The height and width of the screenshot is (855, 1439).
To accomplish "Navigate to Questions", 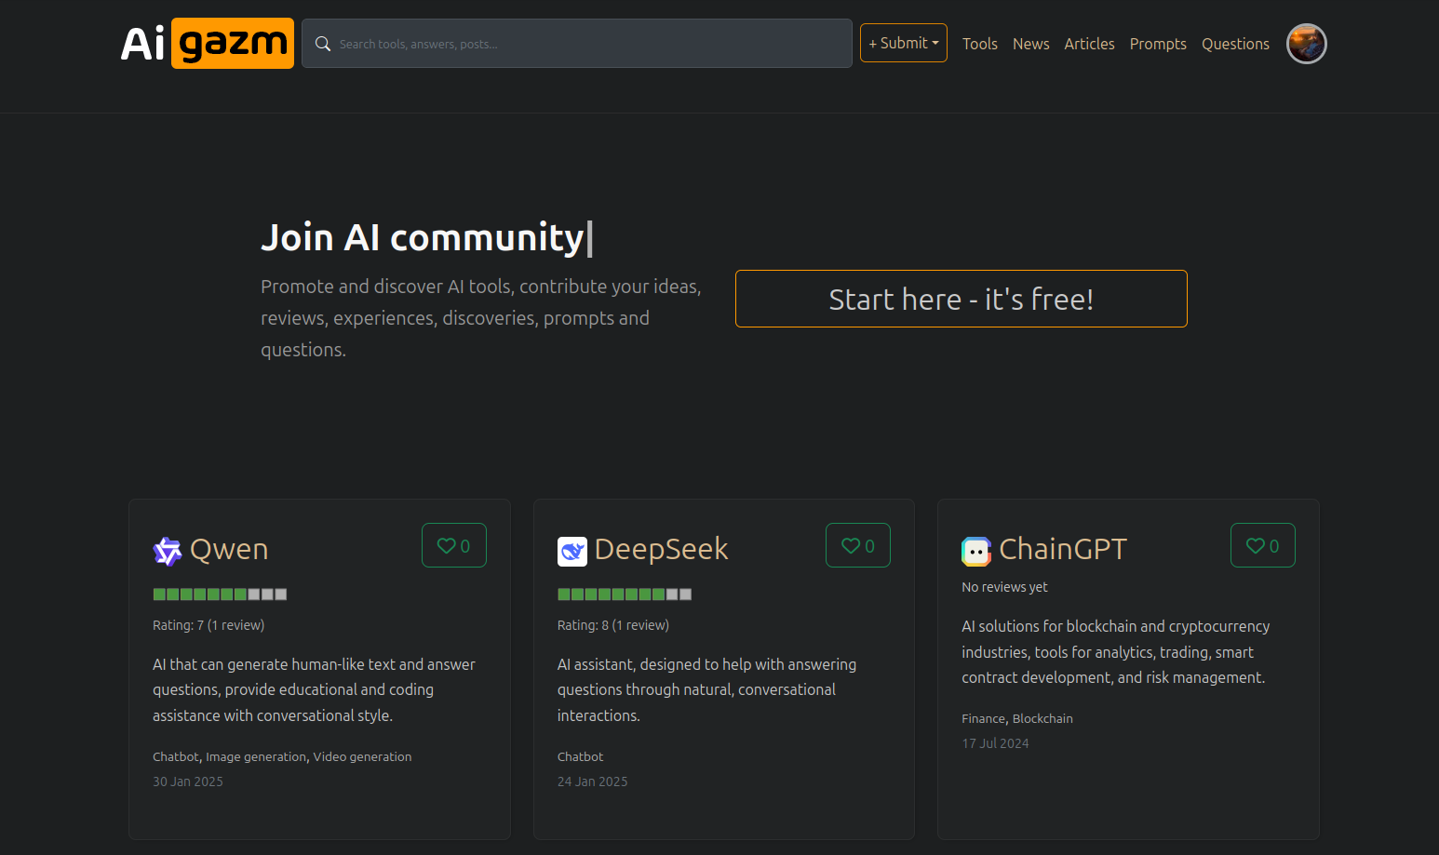I will click(x=1235, y=44).
